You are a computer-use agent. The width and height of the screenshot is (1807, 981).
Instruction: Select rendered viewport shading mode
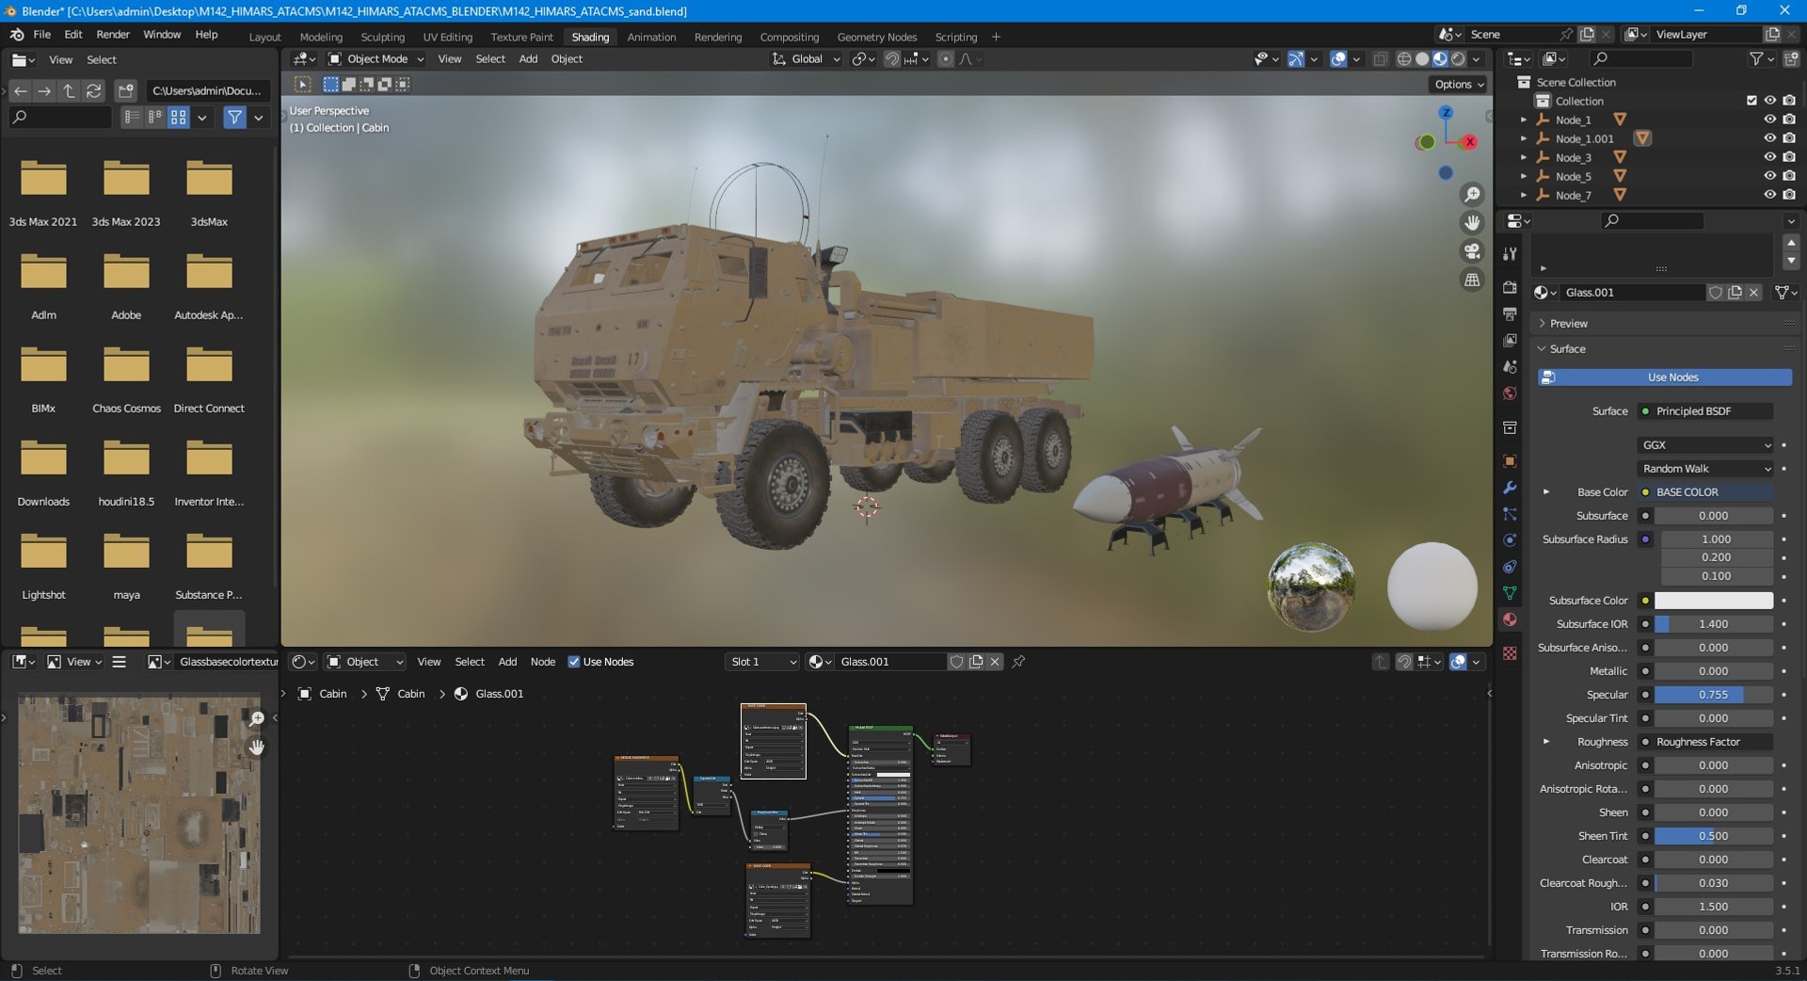point(1458,58)
